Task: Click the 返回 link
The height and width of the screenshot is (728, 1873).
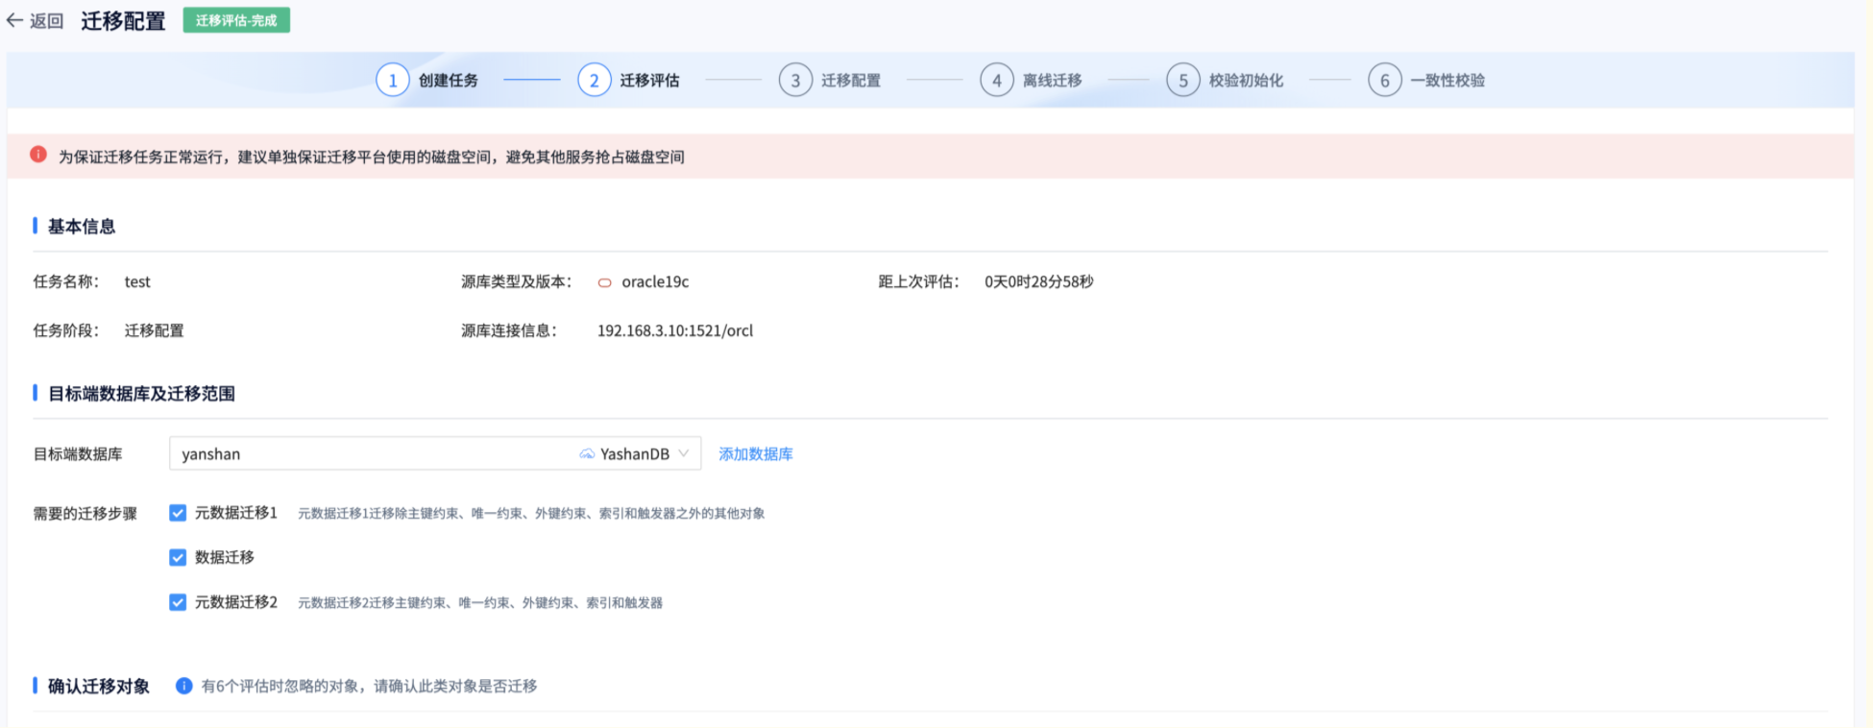Action: pyautogui.click(x=46, y=21)
